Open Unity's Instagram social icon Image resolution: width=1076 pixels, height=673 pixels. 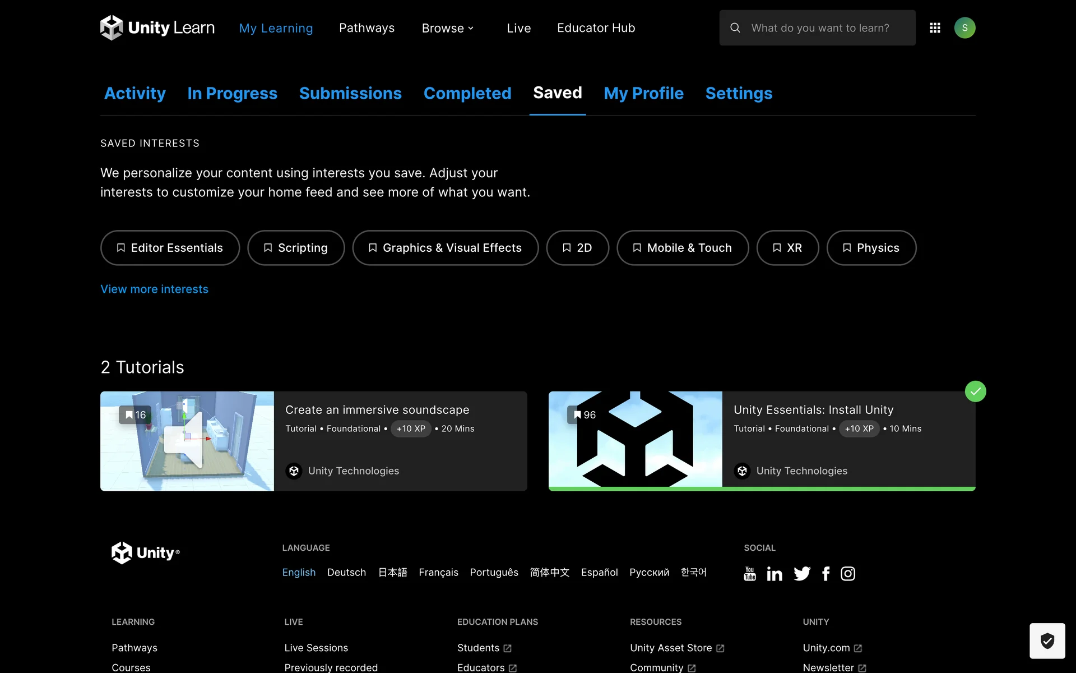click(848, 573)
